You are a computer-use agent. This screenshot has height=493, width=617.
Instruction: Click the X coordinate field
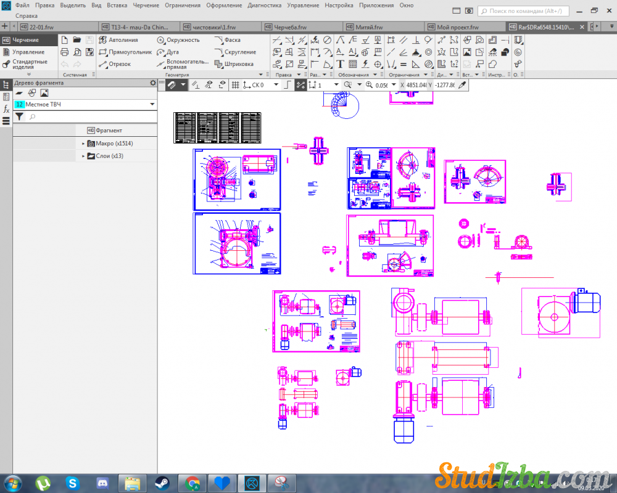416,85
